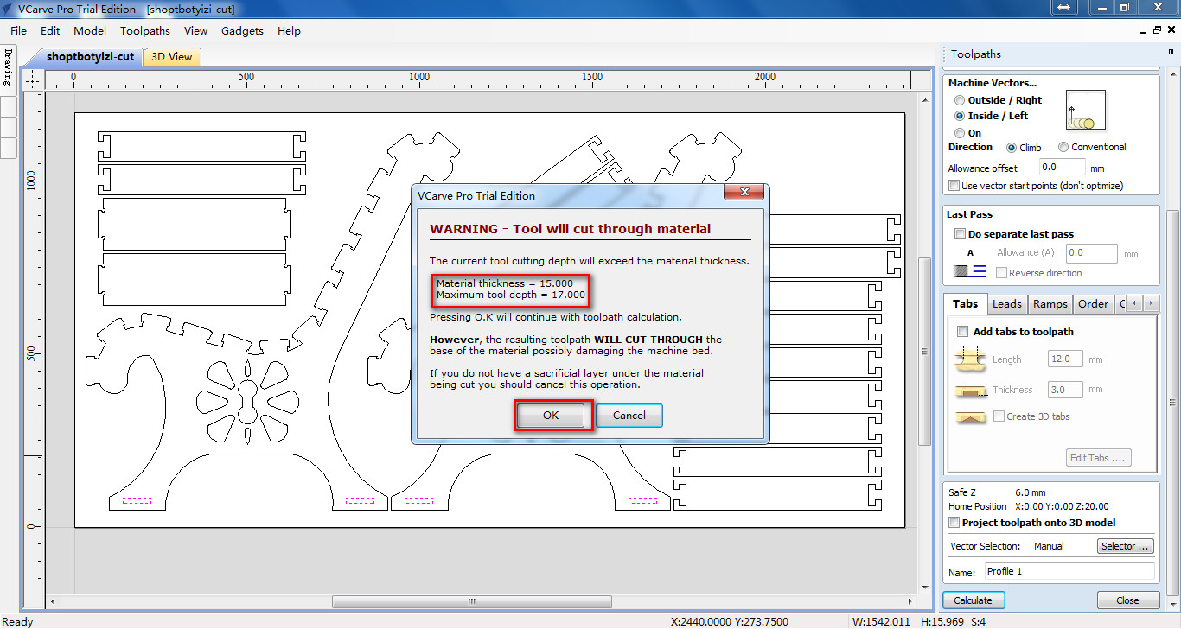Click the "Maximum tool depth = 17.000" text
1181x629 pixels.
[511, 295]
